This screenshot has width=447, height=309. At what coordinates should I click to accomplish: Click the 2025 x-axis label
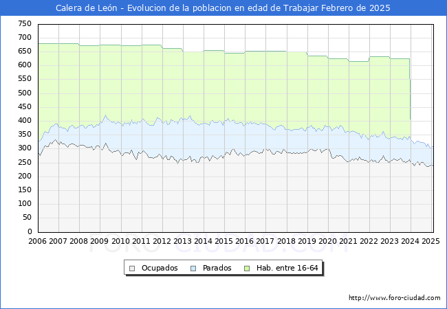430,241
